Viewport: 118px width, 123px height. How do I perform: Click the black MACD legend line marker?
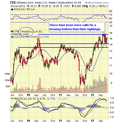point(12,99)
